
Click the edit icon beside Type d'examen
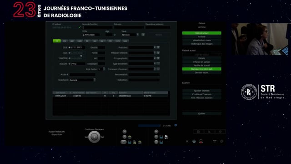(x=158, y=64)
